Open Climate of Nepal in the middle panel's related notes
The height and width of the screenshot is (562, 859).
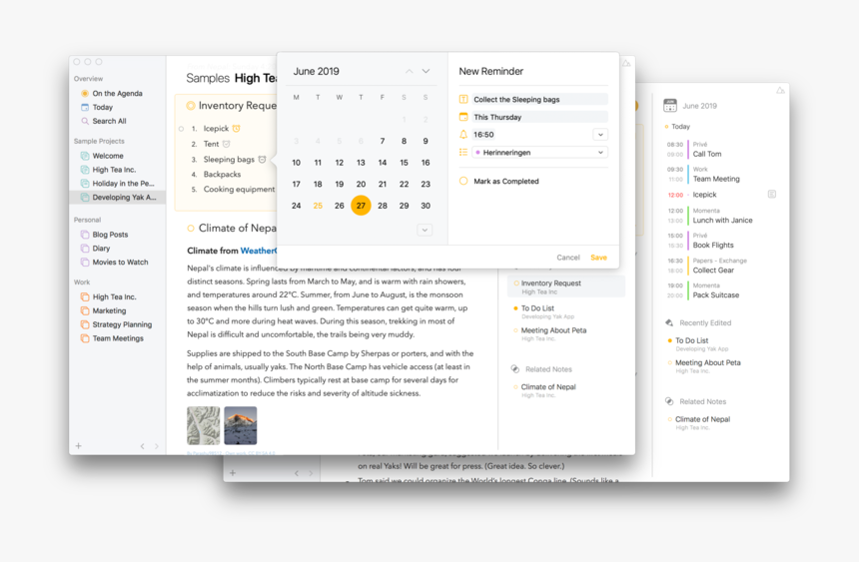pos(547,386)
